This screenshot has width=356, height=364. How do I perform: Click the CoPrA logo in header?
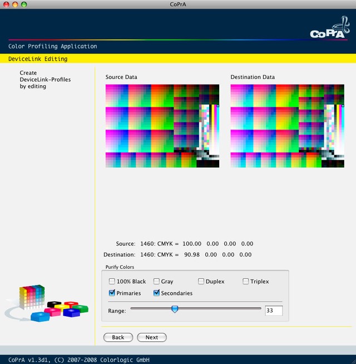coord(329,28)
